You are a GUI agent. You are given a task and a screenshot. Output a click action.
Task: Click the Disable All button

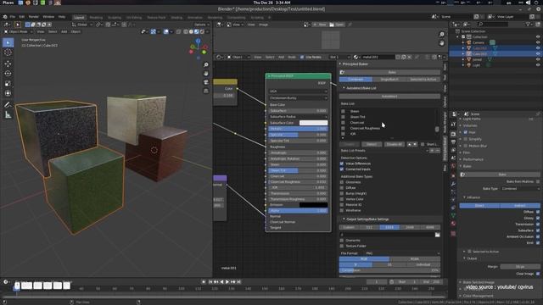pos(394,144)
